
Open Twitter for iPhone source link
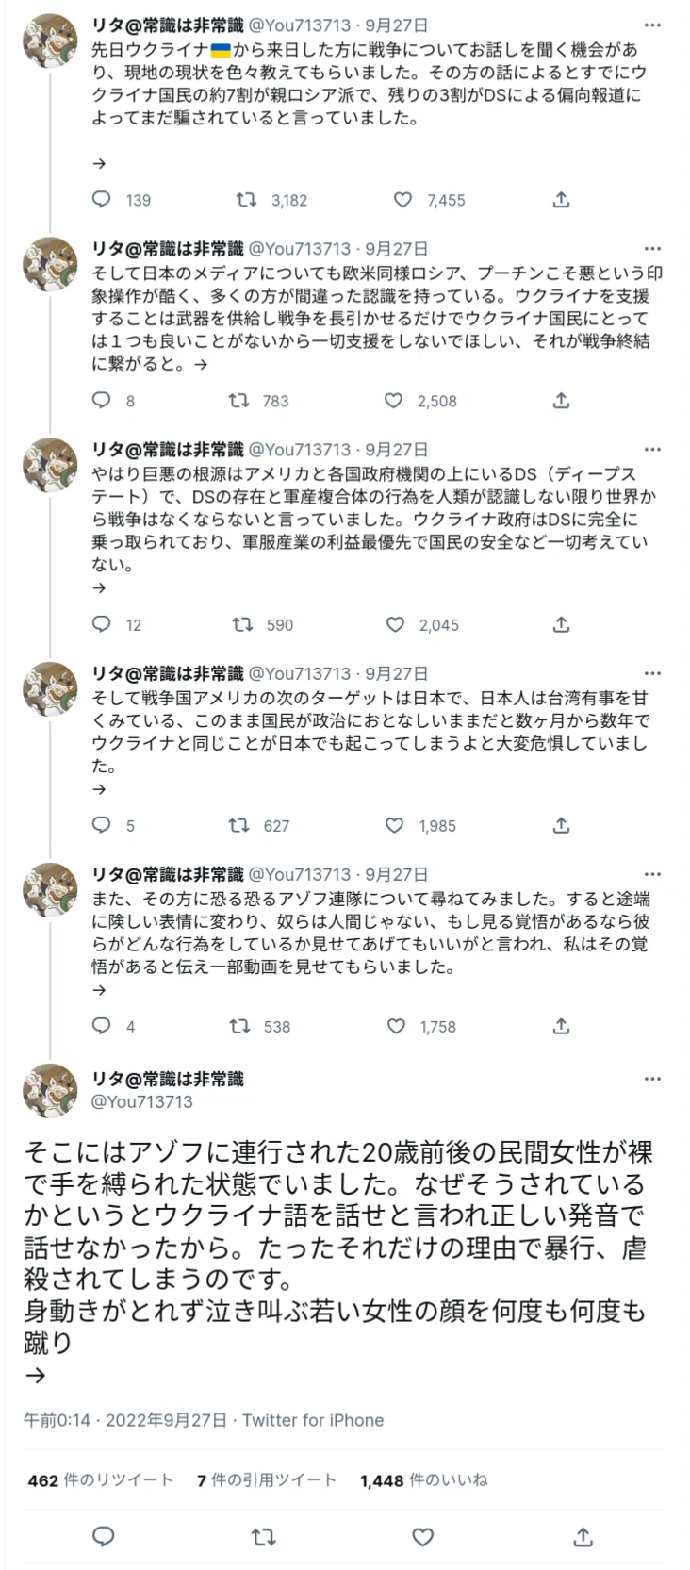tap(313, 1420)
